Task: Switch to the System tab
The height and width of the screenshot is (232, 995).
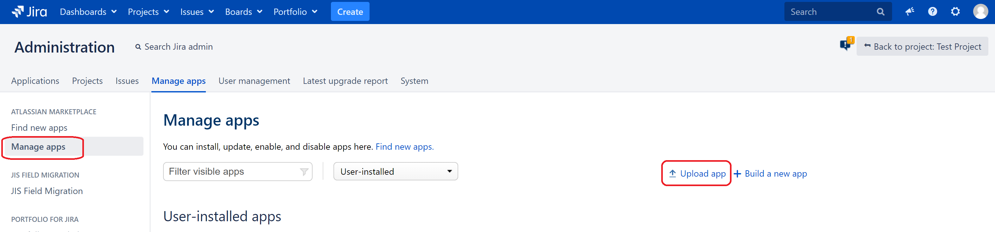Action: [414, 81]
